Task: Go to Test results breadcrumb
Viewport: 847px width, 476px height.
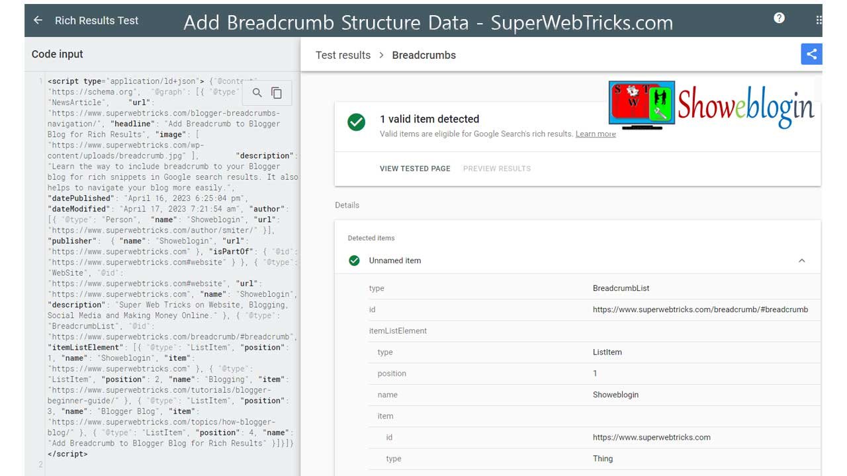Action: tap(343, 55)
